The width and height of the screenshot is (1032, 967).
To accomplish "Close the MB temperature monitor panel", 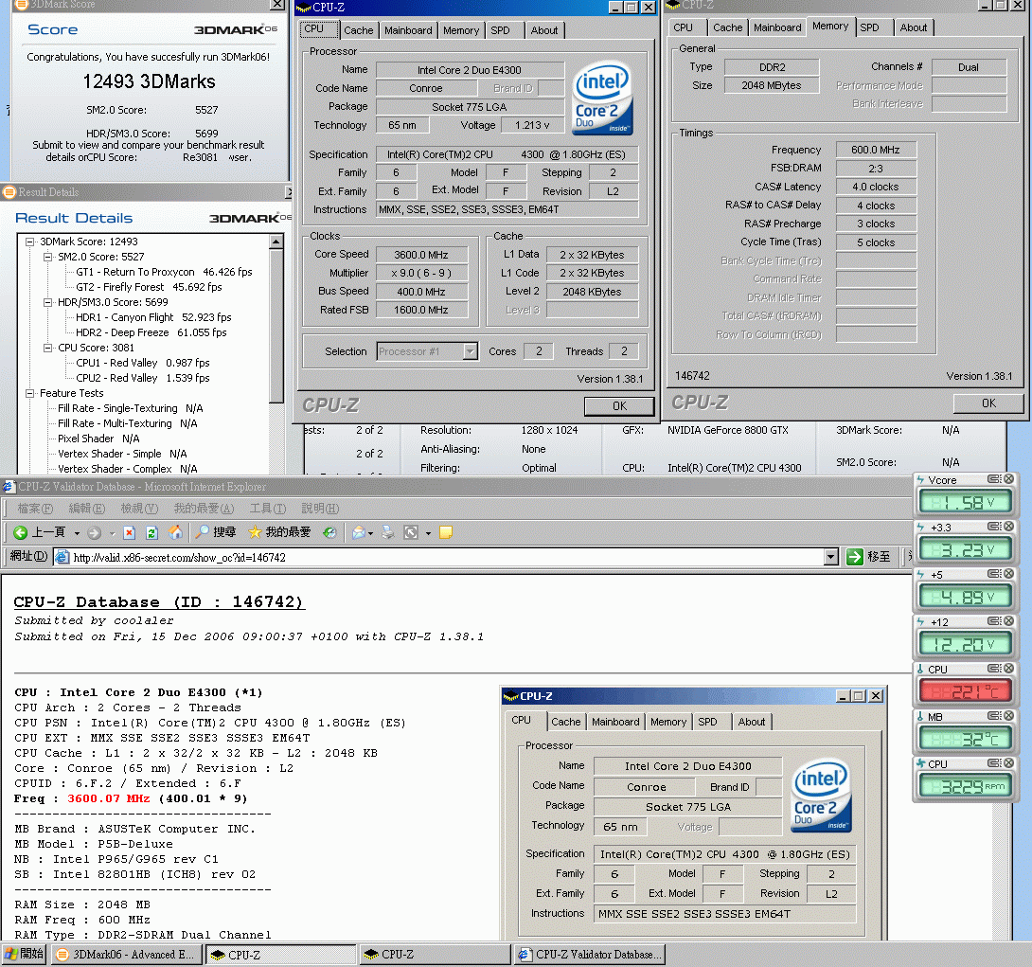I will pos(1008,716).
